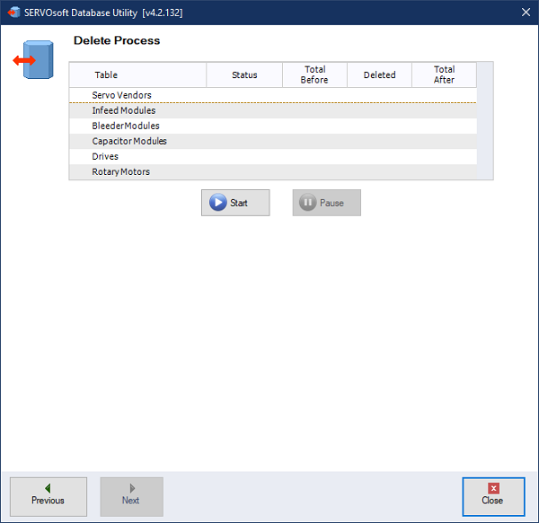The image size is (539, 523).
Task: Click the Delete Process heading
Action: coord(117,40)
